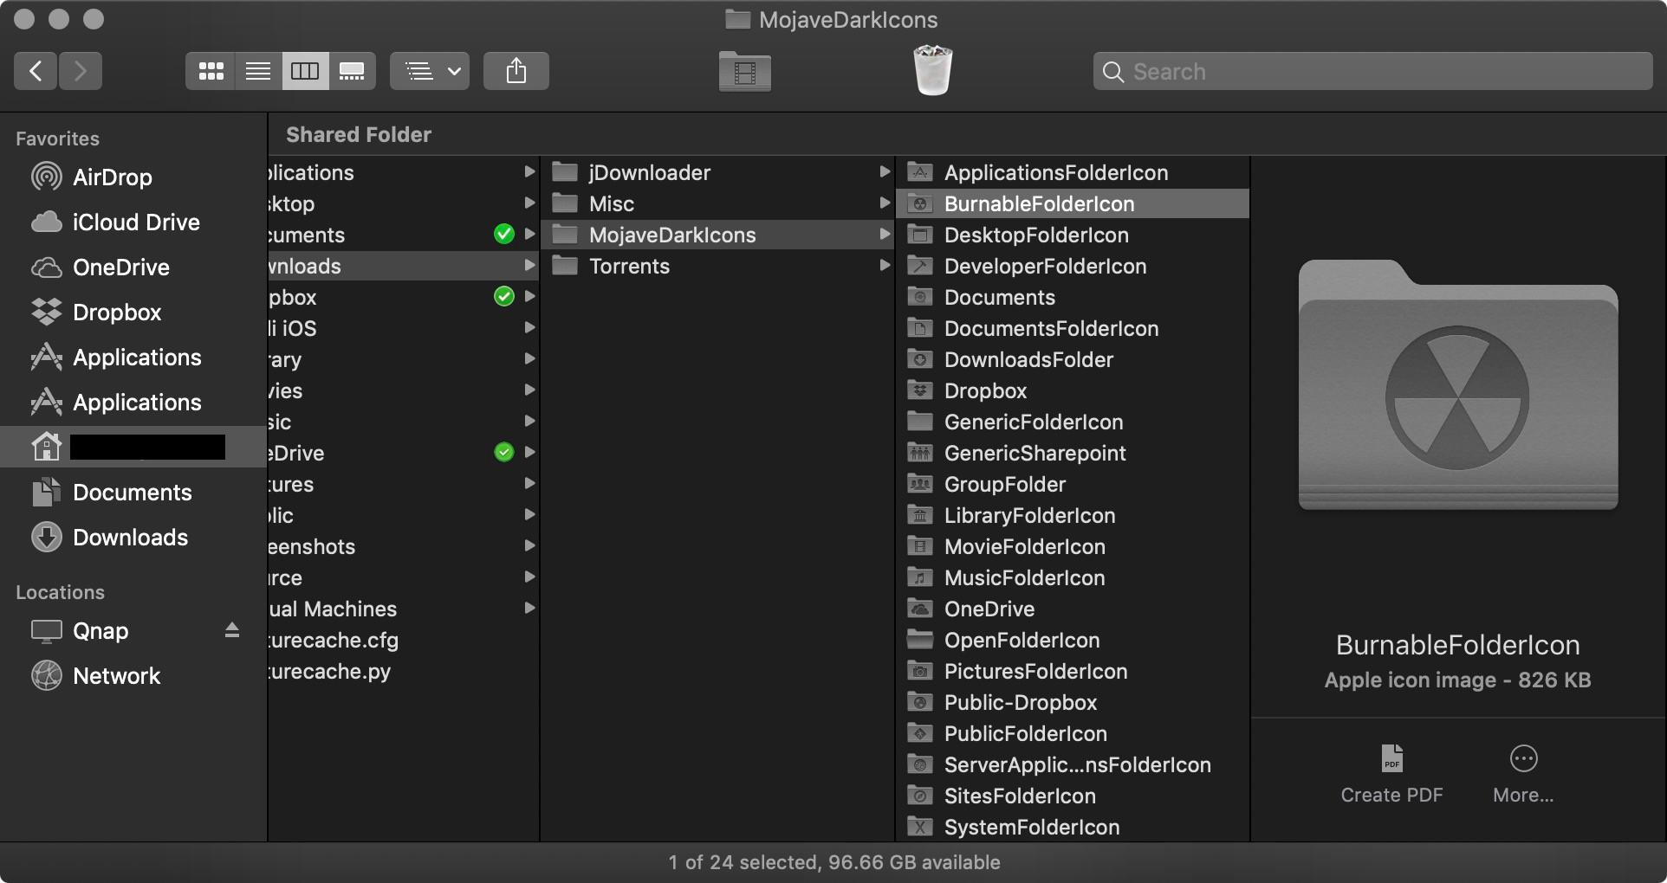Open Applications from the Favorites sidebar

137,357
